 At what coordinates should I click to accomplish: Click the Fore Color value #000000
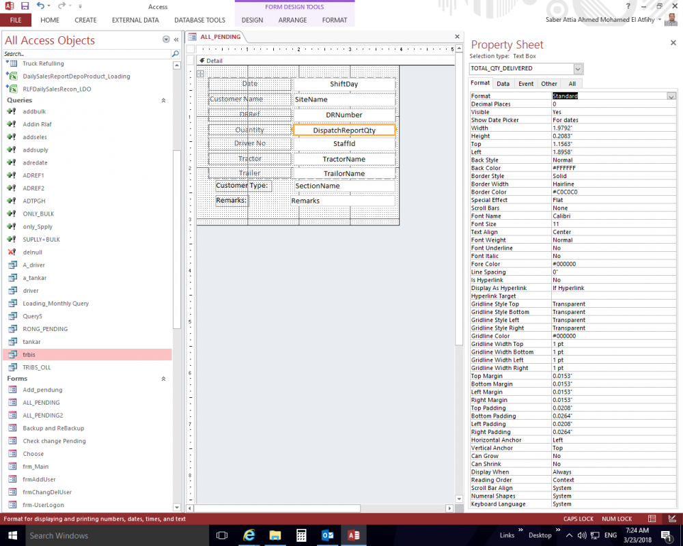tap(613, 264)
